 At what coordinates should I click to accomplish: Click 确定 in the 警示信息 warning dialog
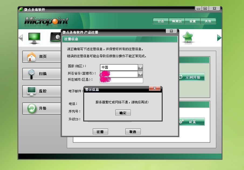coord(123,113)
